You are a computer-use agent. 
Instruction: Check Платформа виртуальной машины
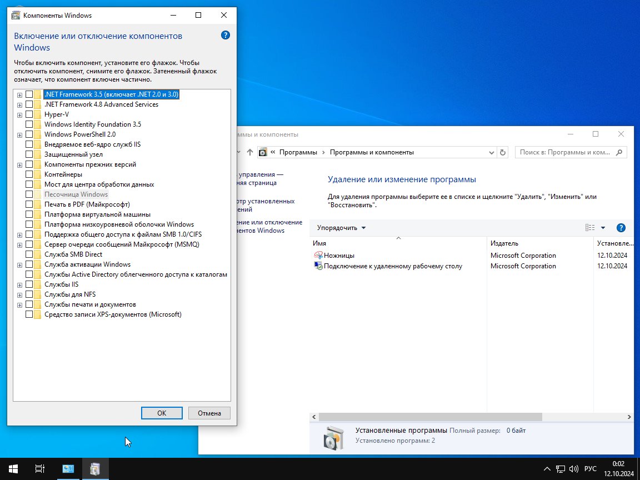(x=29, y=214)
